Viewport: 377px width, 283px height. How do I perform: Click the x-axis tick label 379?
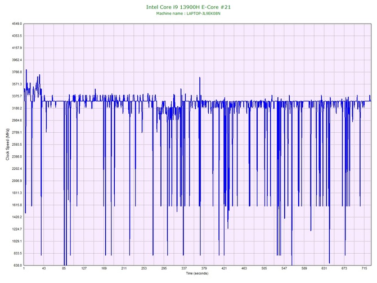pos(204,268)
